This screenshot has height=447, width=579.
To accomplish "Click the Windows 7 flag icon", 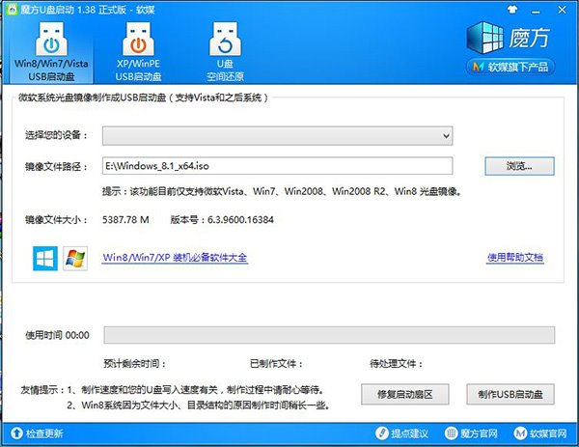I will point(74,258).
